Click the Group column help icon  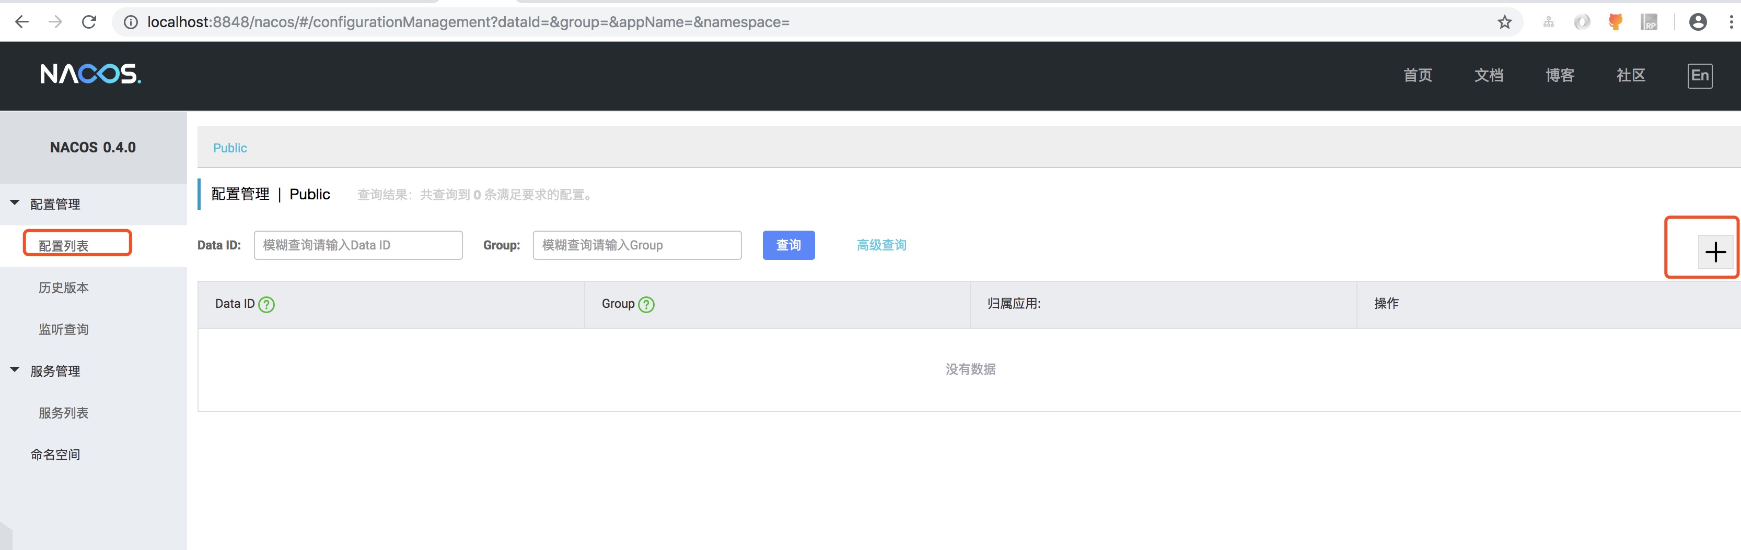646,304
